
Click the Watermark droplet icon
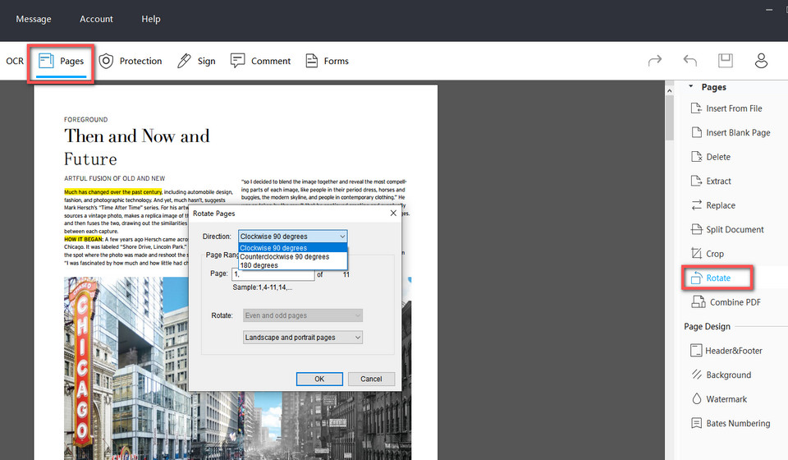pyautogui.click(x=697, y=398)
